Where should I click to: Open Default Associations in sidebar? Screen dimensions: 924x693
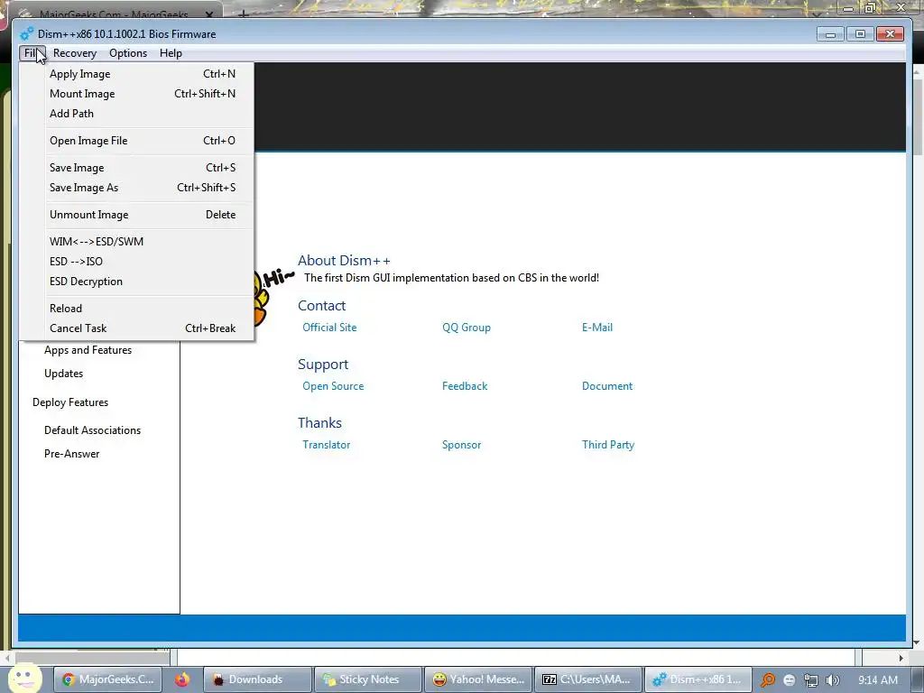(93, 430)
